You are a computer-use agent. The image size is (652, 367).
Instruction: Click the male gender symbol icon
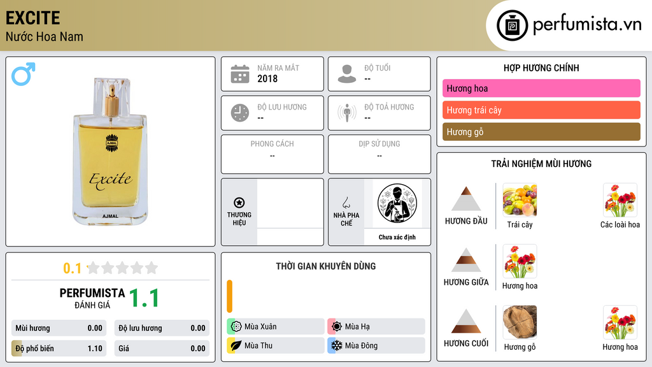pos(24,74)
